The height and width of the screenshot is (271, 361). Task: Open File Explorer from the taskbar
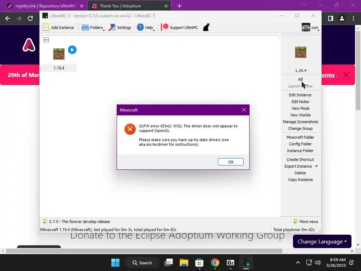point(184,263)
